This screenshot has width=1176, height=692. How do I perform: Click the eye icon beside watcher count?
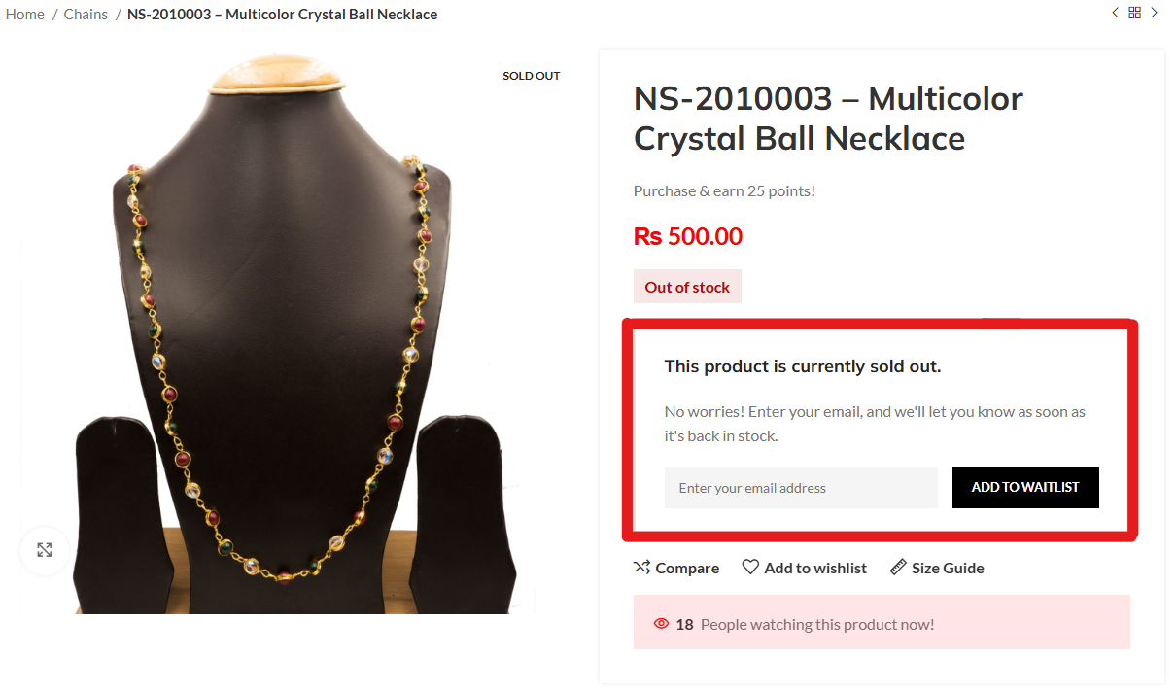pyautogui.click(x=662, y=624)
